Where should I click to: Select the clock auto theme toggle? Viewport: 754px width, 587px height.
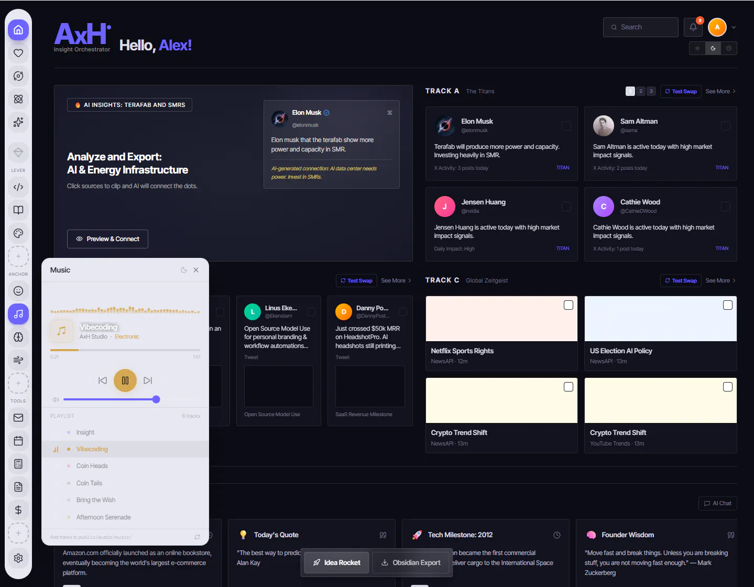pyautogui.click(x=729, y=48)
